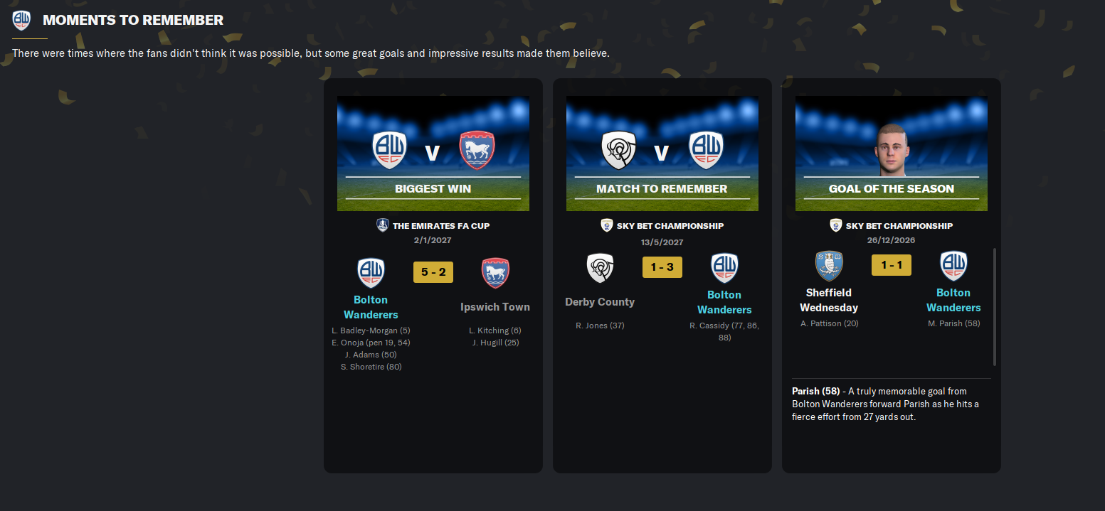Click the Derby County badge beside the 1 - 3 score

[x=600, y=268]
